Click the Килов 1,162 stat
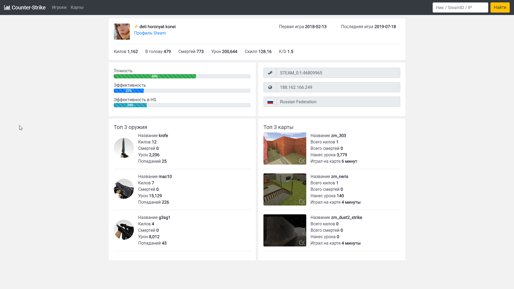Screen dimensions: 514x289 pyautogui.click(x=126, y=52)
